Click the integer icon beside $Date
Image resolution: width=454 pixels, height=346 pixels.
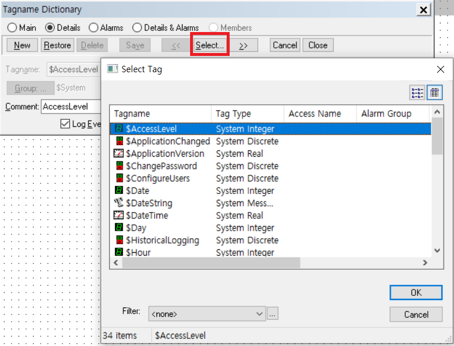tap(119, 190)
